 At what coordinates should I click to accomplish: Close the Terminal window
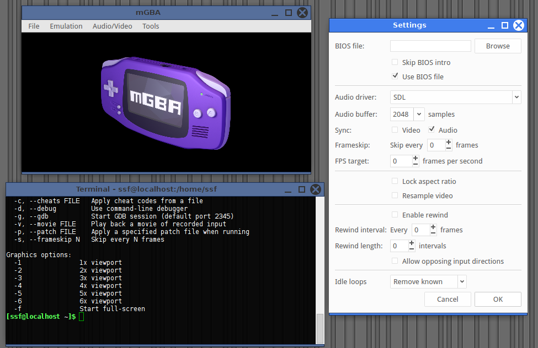pos(315,189)
